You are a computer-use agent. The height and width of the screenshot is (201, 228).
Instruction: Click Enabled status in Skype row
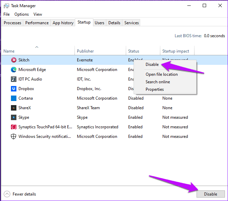click(135, 117)
